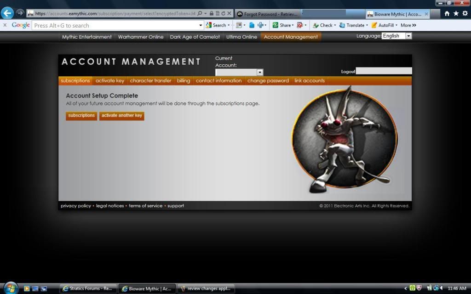Click the compatibility view icon in the address bar
The height and width of the screenshot is (294, 471).
click(x=218, y=13)
